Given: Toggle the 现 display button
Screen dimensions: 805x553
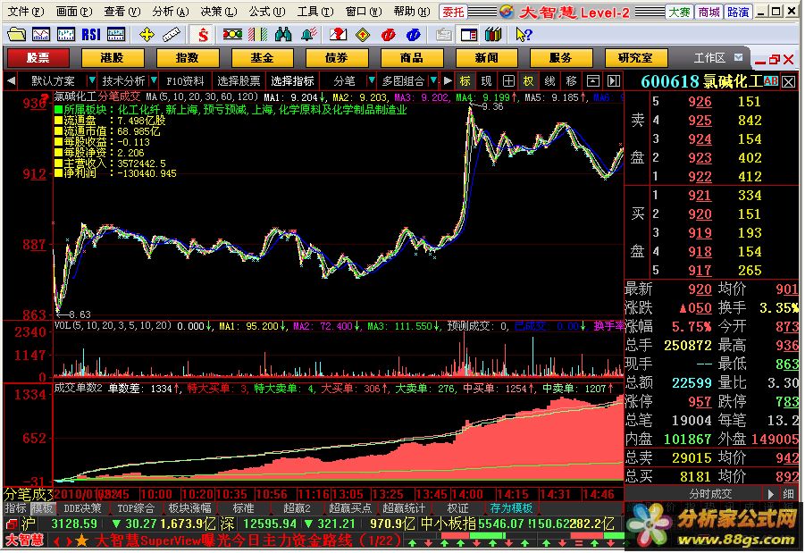Looking at the screenshot, I should coord(486,81).
